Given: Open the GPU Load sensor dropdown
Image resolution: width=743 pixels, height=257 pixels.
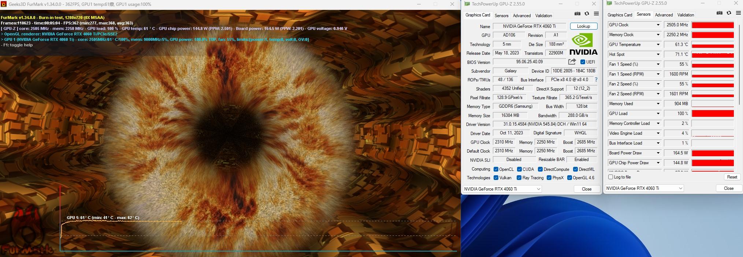Looking at the screenshot, I should click(658, 114).
